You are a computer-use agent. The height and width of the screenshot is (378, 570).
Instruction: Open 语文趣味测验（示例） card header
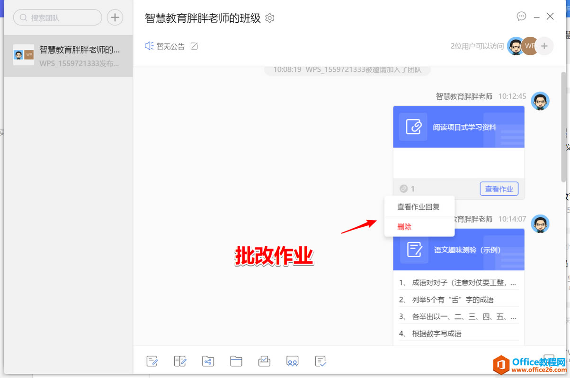tap(459, 249)
